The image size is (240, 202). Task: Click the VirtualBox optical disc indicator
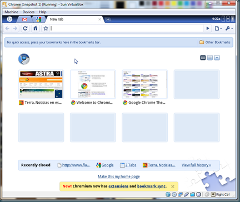174,194
